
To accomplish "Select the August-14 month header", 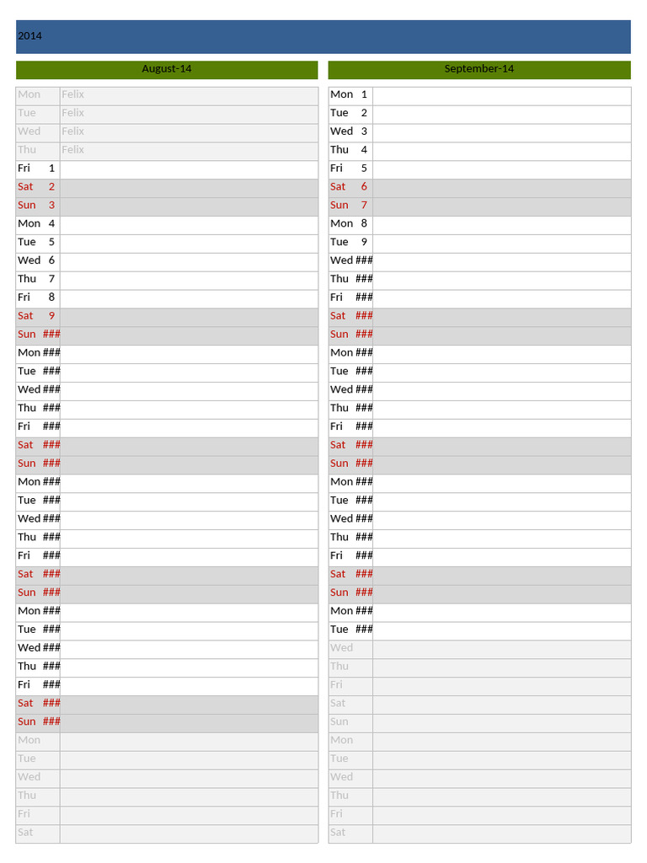I will (x=167, y=69).
